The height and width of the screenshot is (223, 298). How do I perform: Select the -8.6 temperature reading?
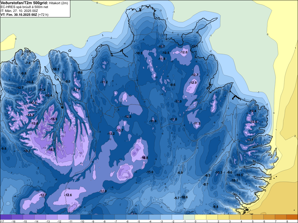(x=80, y=72)
